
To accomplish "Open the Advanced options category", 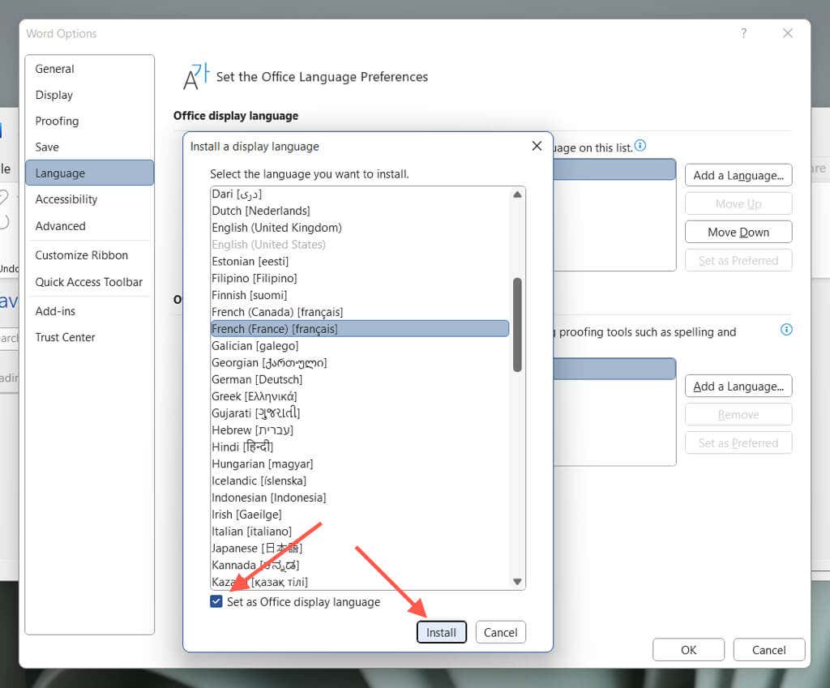I will pos(89,226).
